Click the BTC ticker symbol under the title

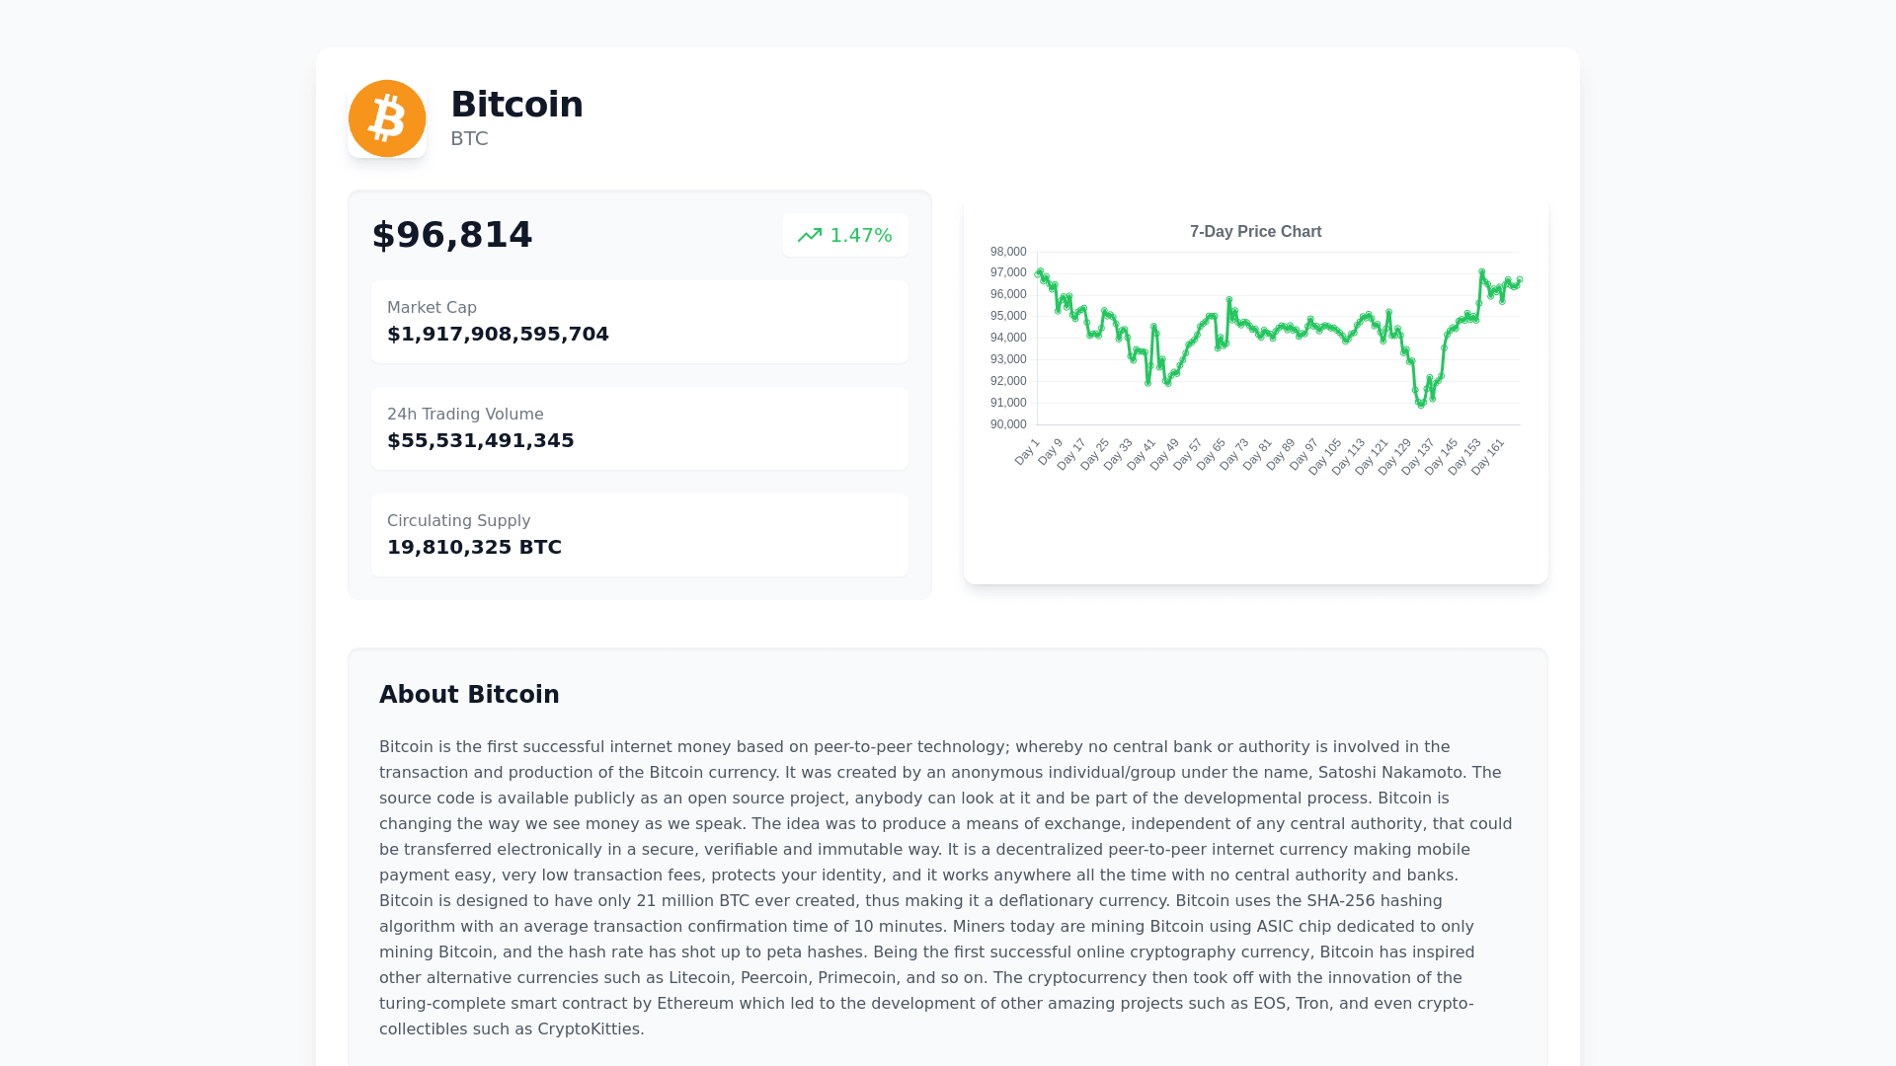[x=469, y=139]
